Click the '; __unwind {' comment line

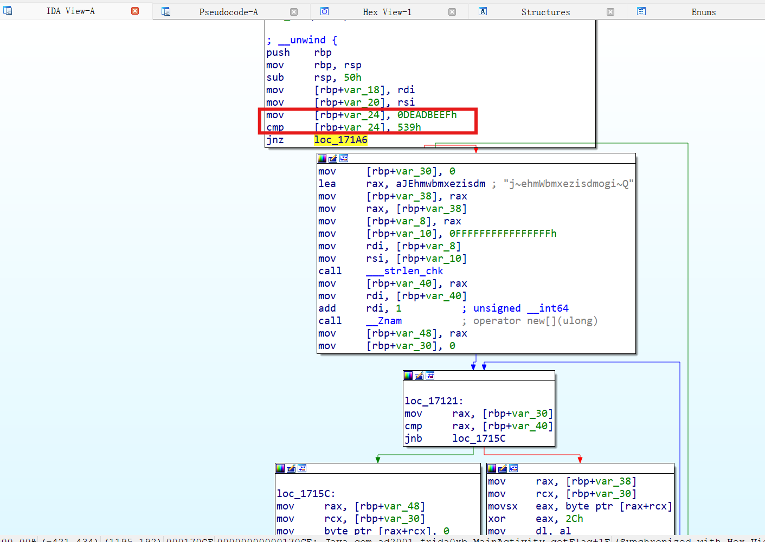(x=302, y=40)
